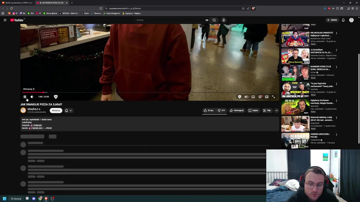This screenshot has height=202, width=360.
Task: Create a clip with Klip button
Action: point(267,111)
